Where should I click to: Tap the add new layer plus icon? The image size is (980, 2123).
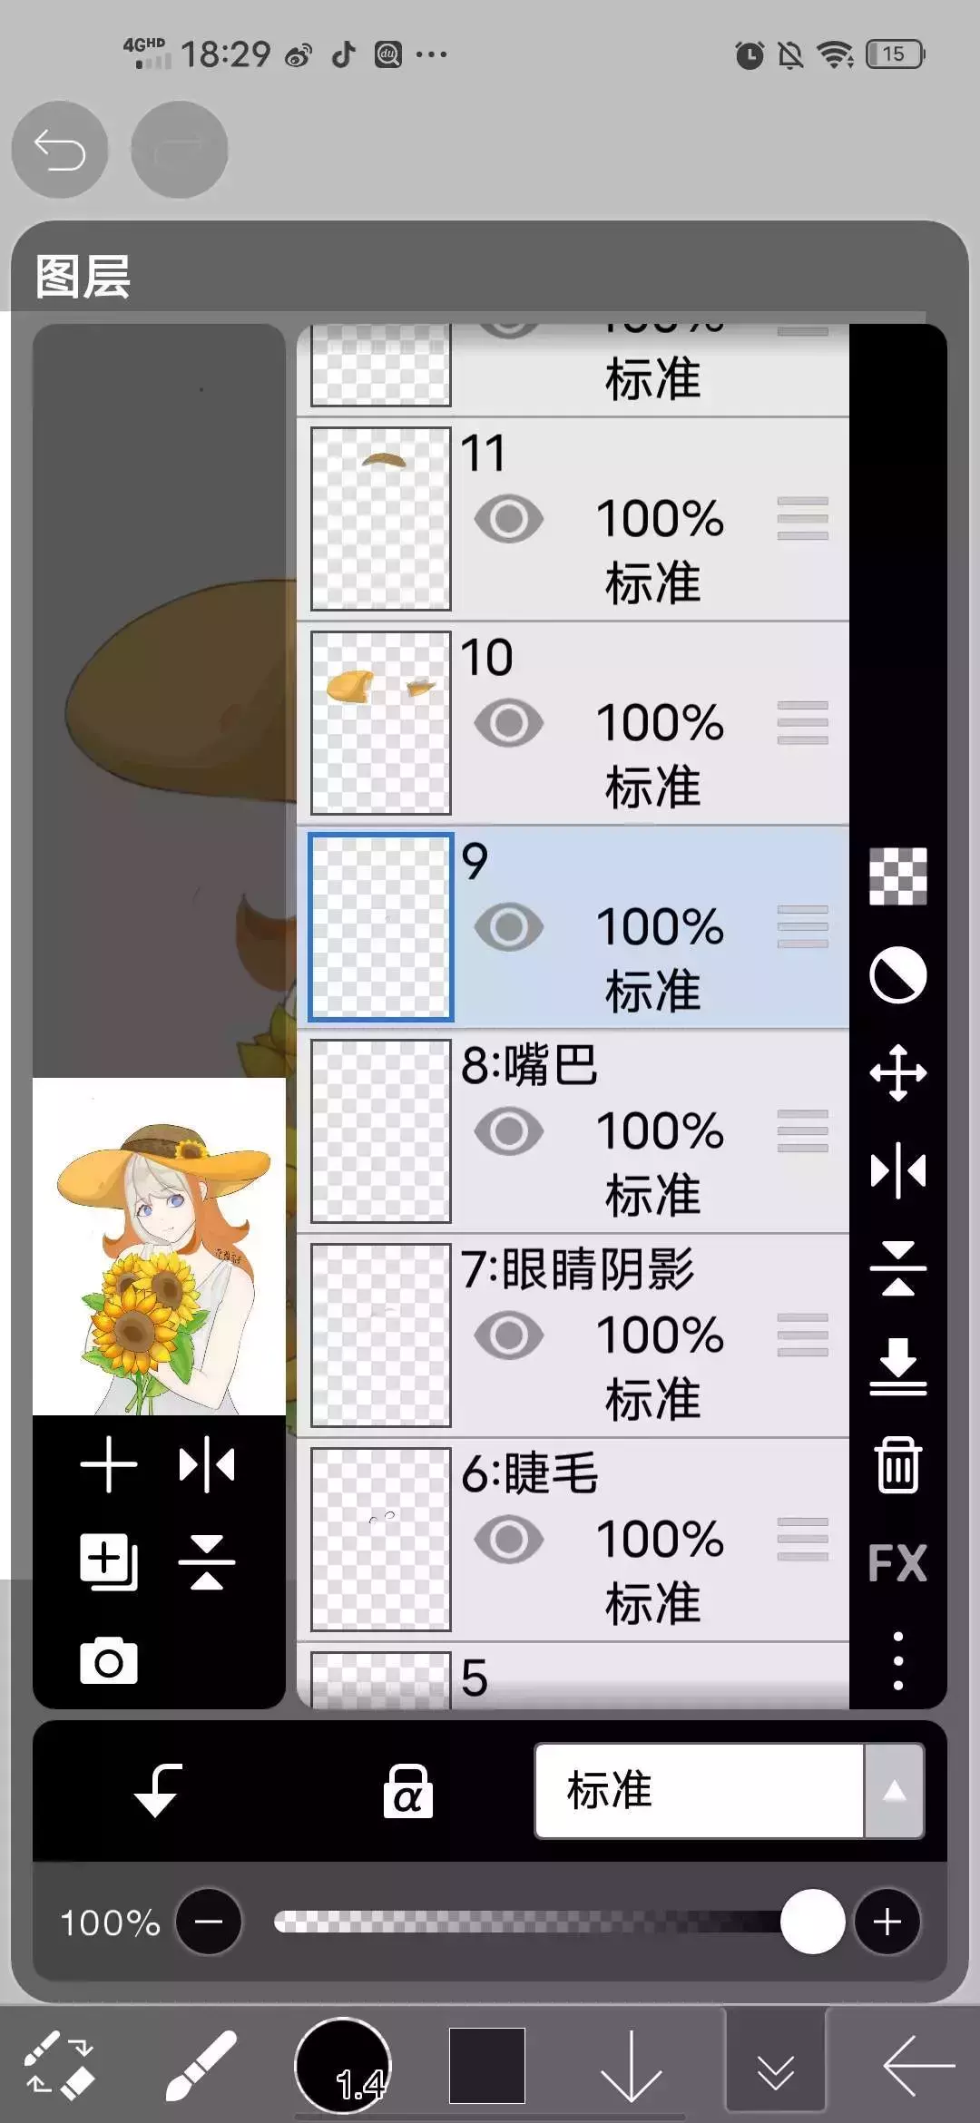(x=108, y=1464)
